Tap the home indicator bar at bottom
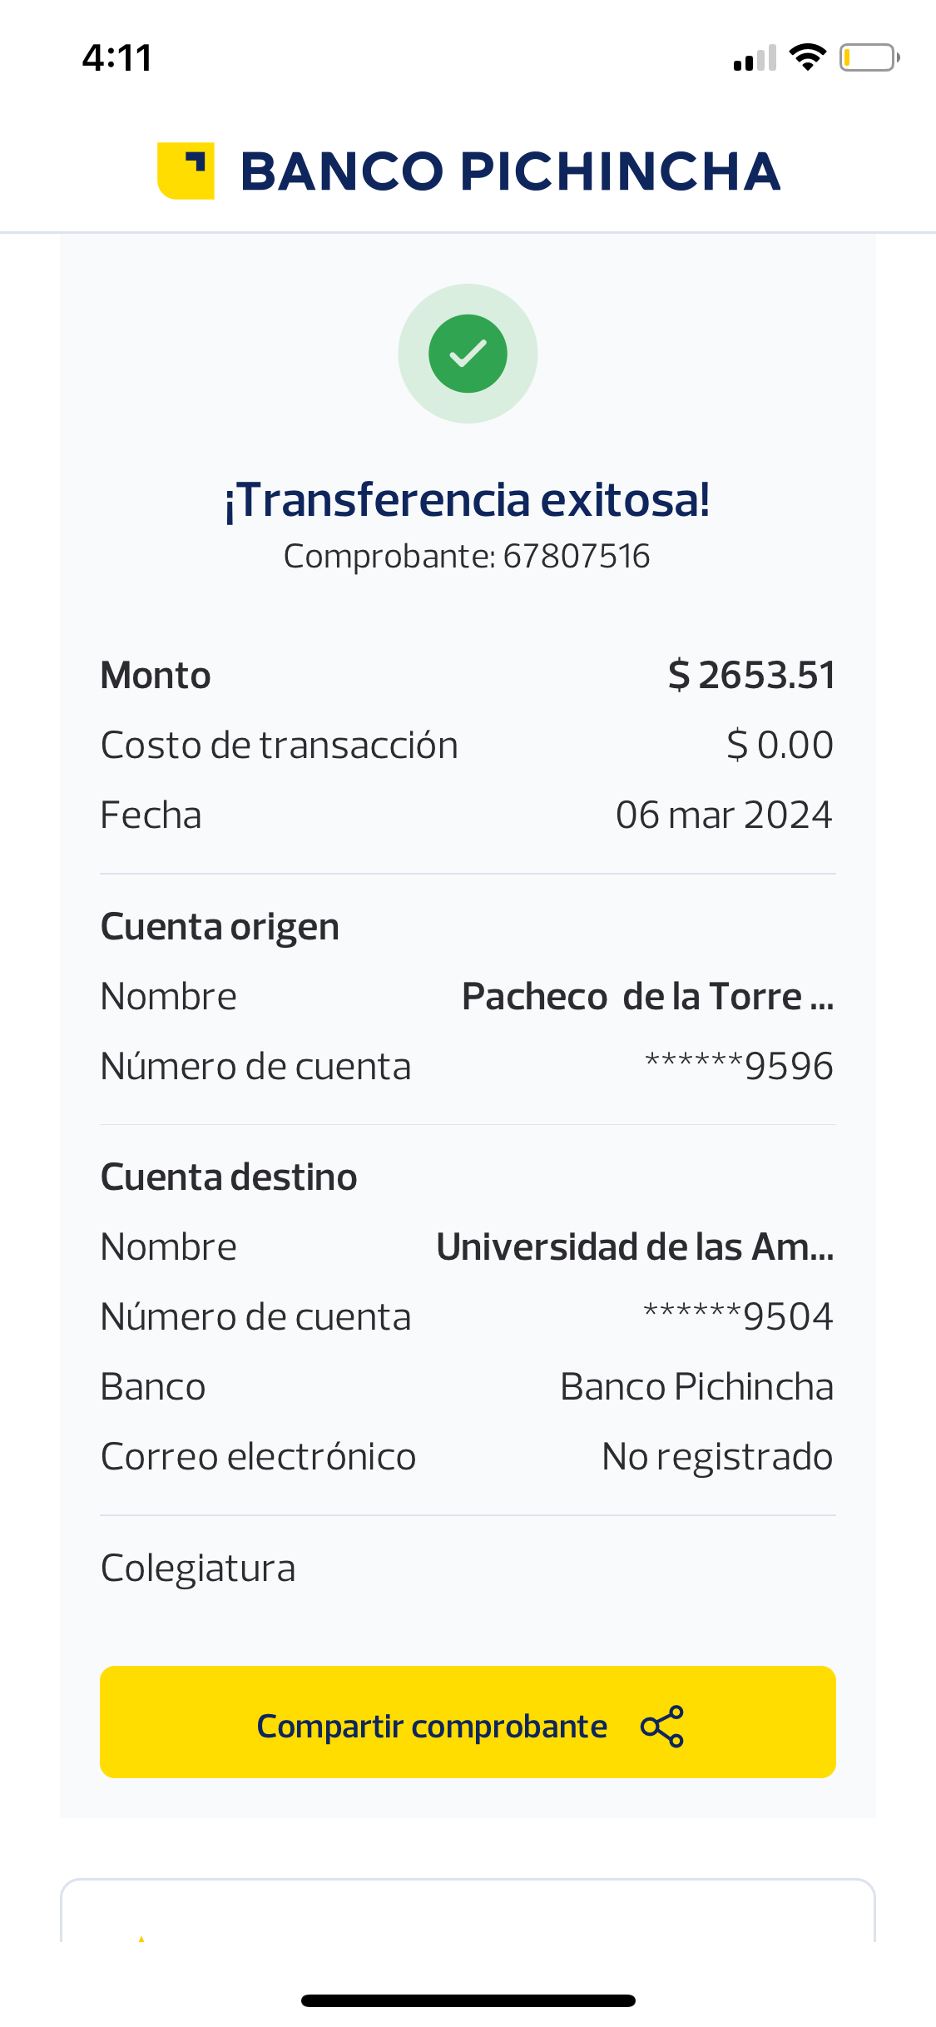Screen dimensions: 936x2027 pyautogui.click(x=468, y=2000)
